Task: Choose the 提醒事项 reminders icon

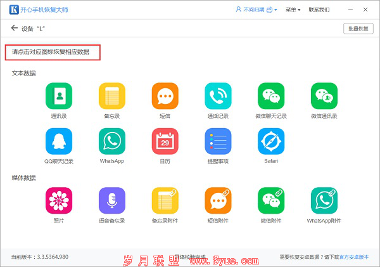Action: click(218, 141)
